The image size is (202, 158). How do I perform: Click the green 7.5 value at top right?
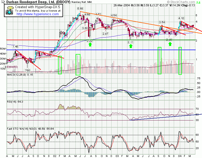(199, 2)
